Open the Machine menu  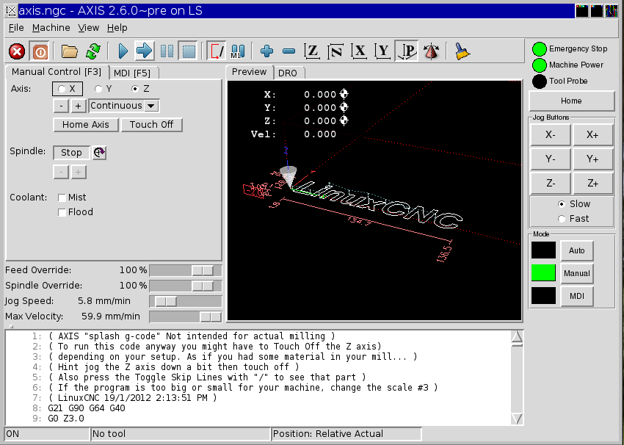click(x=51, y=28)
